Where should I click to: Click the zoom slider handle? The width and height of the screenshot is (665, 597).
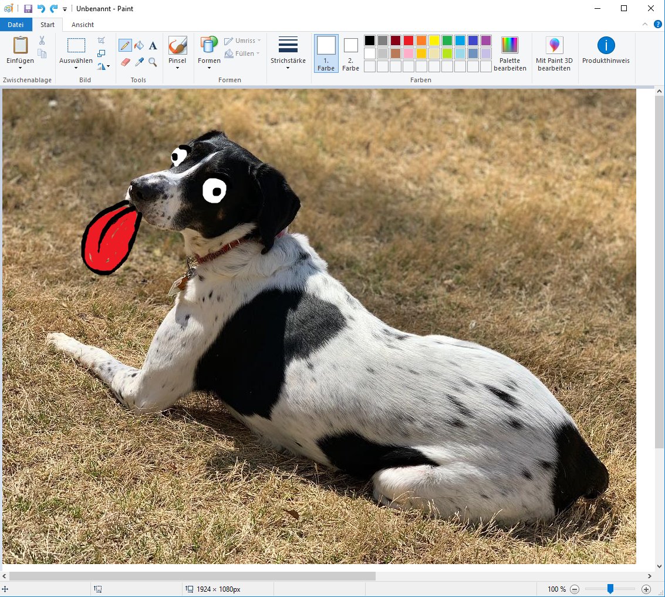click(610, 589)
